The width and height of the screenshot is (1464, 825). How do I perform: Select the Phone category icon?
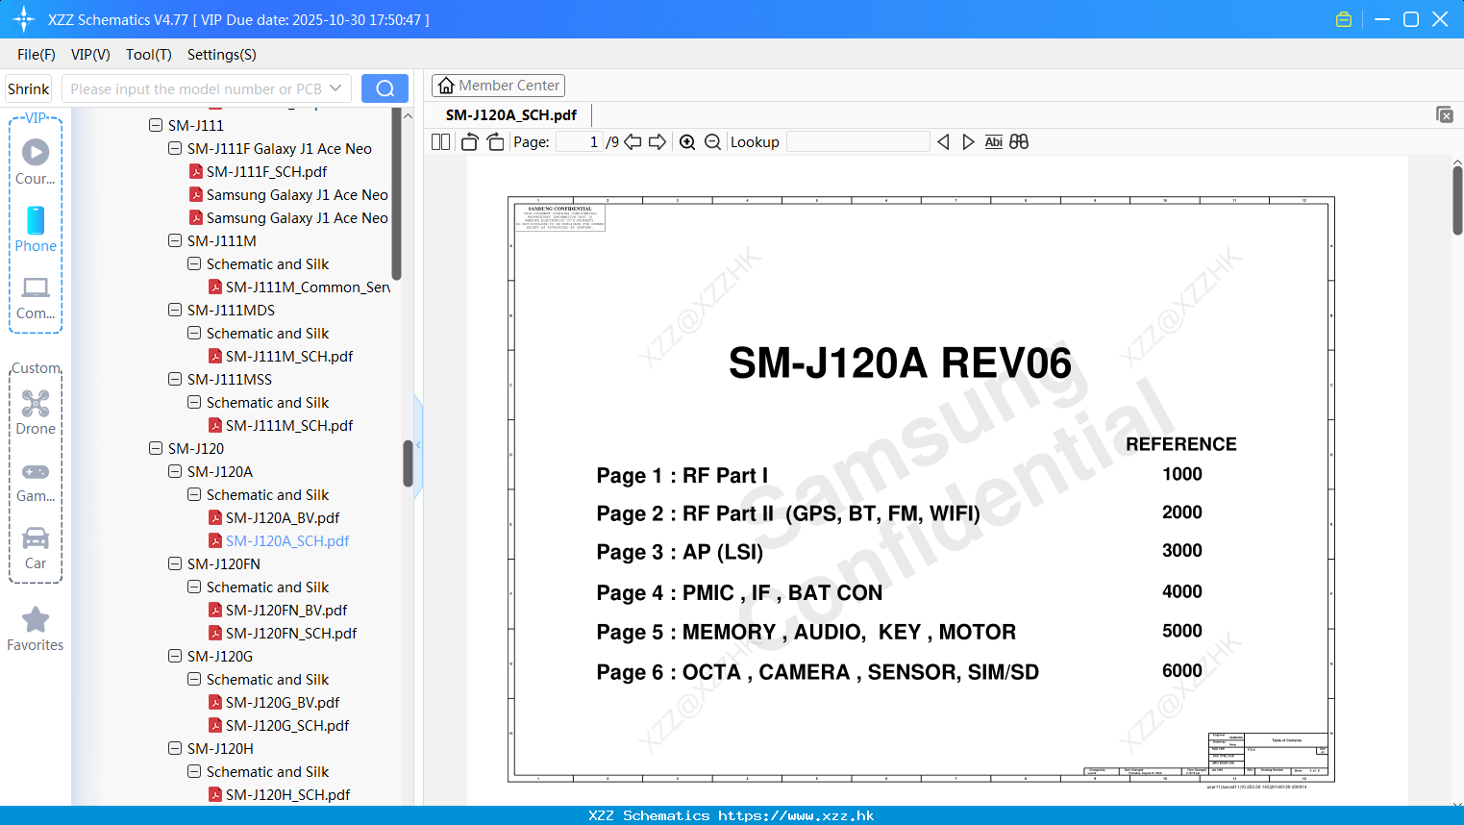tap(36, 230)
